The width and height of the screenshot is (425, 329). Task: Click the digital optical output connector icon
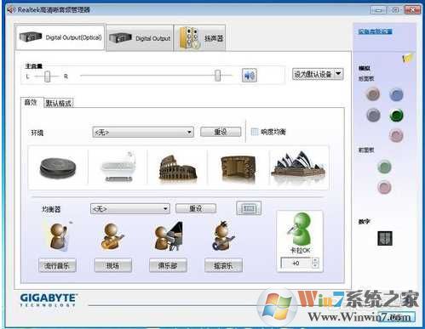pos(385,238)
